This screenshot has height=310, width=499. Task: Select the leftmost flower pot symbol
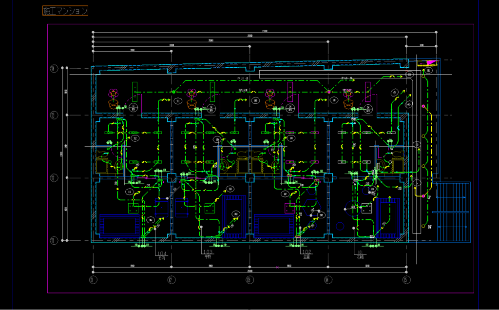pyautogui.click(x=113, y=99)
